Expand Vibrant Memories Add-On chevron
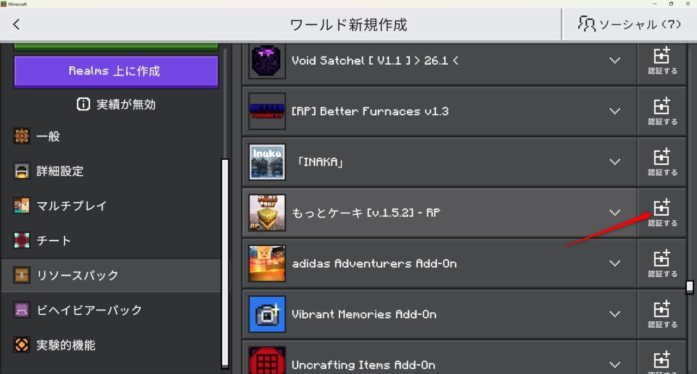This screenshot has height=374, width=697. click(x=615, y=314)
